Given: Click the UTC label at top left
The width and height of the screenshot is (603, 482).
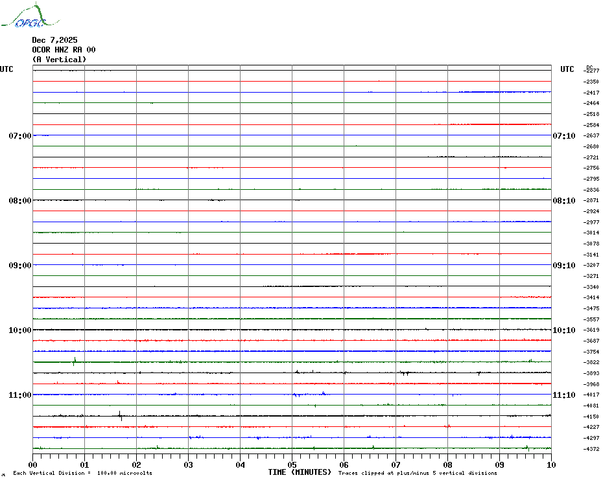Looking at the screenshot, I should (6, 69).
